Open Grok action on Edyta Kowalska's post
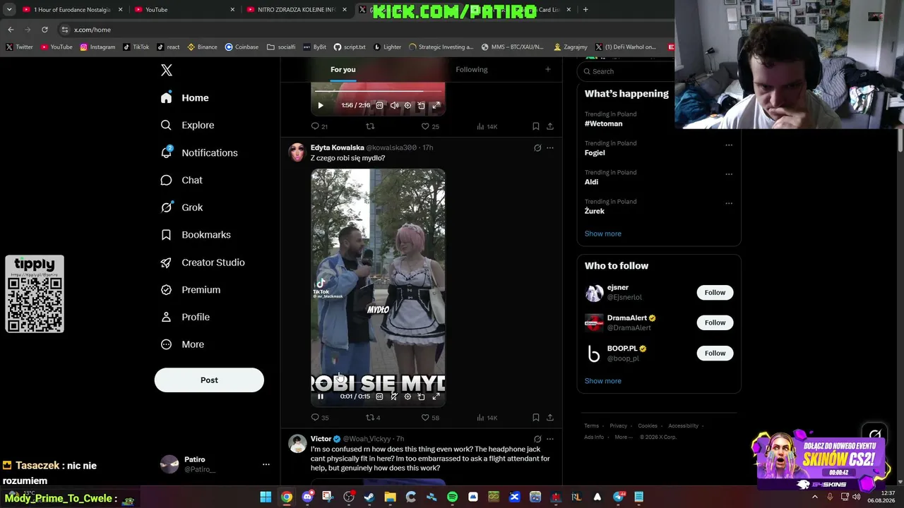Image resolution: width=904 pixels, height=508 pixels. click(537, 147)
